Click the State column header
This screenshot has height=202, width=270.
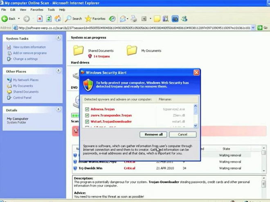click(226, 149)
